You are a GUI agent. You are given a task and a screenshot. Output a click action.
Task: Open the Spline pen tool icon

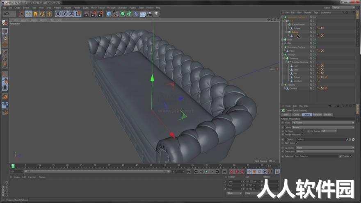pos(116,14)
